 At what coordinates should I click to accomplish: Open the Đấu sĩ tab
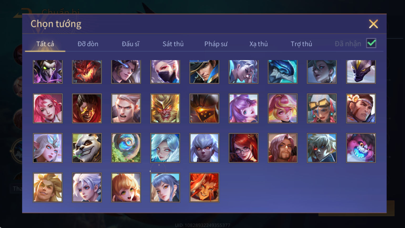(131, 44)
